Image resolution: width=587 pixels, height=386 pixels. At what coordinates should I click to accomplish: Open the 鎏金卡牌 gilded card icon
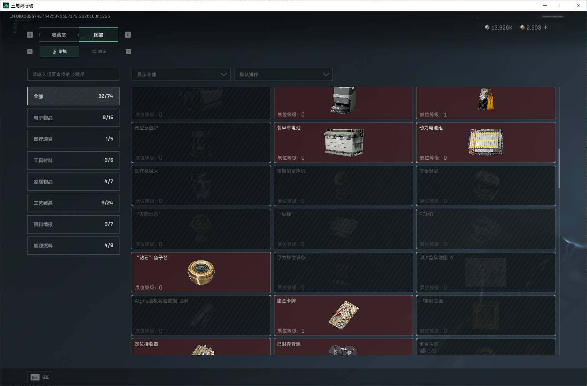(x=343, y=315)
